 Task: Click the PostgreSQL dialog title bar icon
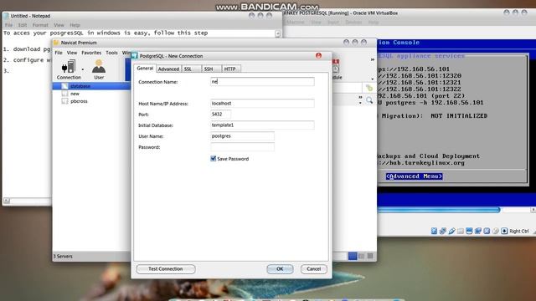(135, 56)
